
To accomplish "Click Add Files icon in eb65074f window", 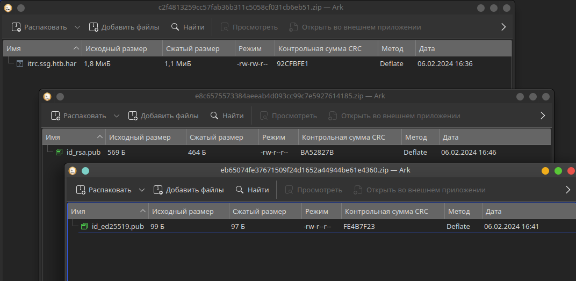I will point(157,190).
